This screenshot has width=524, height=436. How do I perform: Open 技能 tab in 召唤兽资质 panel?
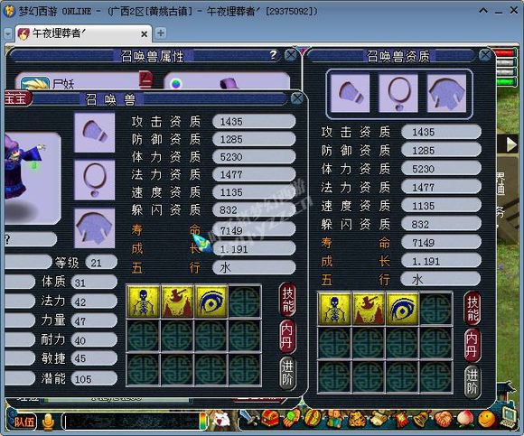pos(473,308)
